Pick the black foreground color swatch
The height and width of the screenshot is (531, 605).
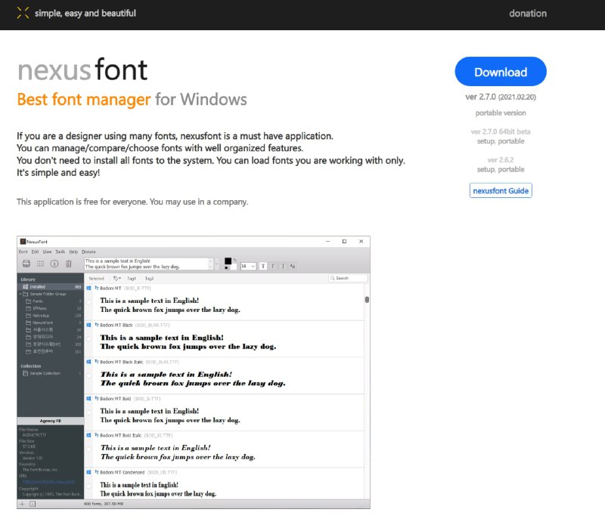pos(229,260)
